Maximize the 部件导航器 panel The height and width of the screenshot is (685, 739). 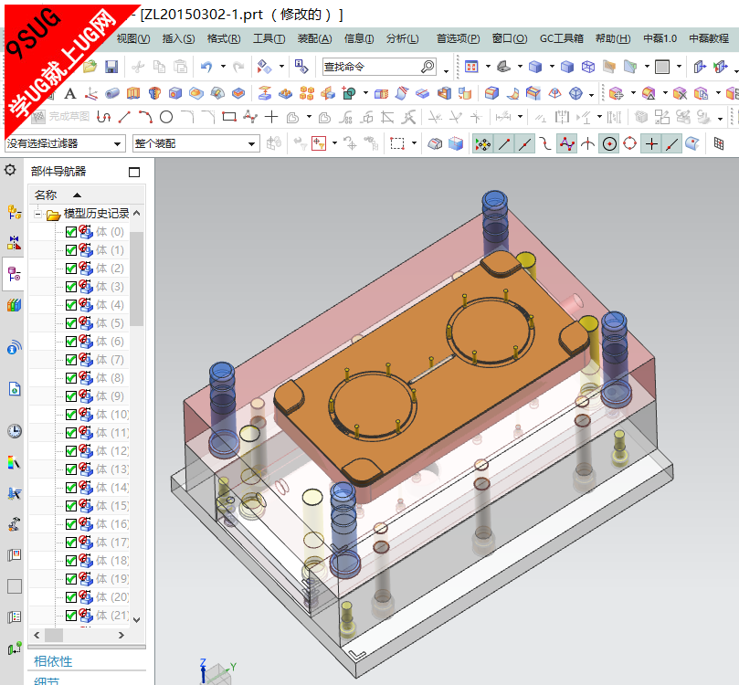click(x=134, y=172)
